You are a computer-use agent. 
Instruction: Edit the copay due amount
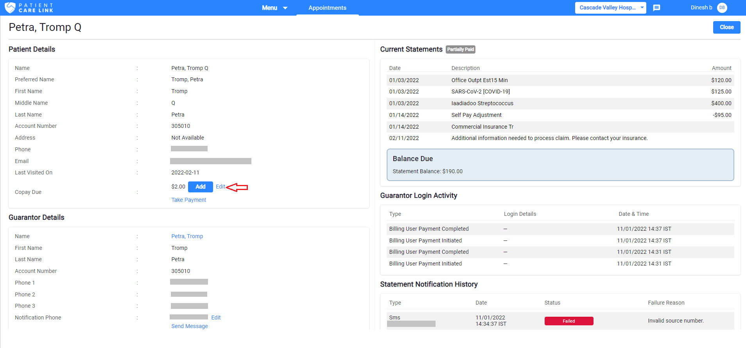(220, 187)
